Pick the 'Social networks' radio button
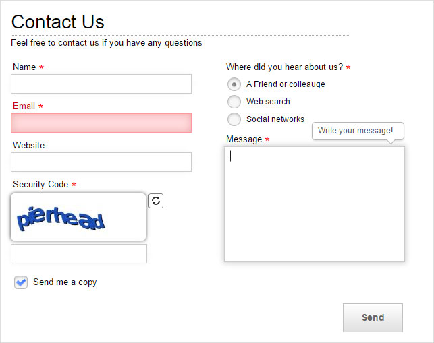This screenshot has height=343, width=434. coord(234,119)
